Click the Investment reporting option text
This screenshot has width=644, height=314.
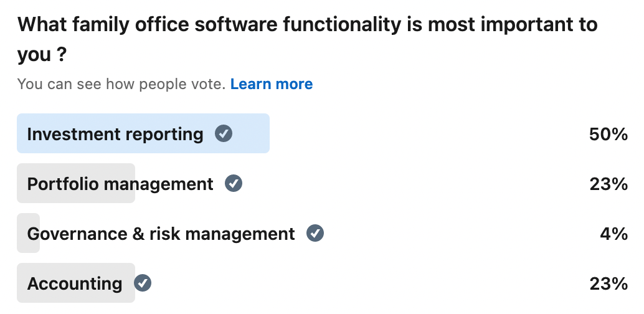[x=115, y=135]
